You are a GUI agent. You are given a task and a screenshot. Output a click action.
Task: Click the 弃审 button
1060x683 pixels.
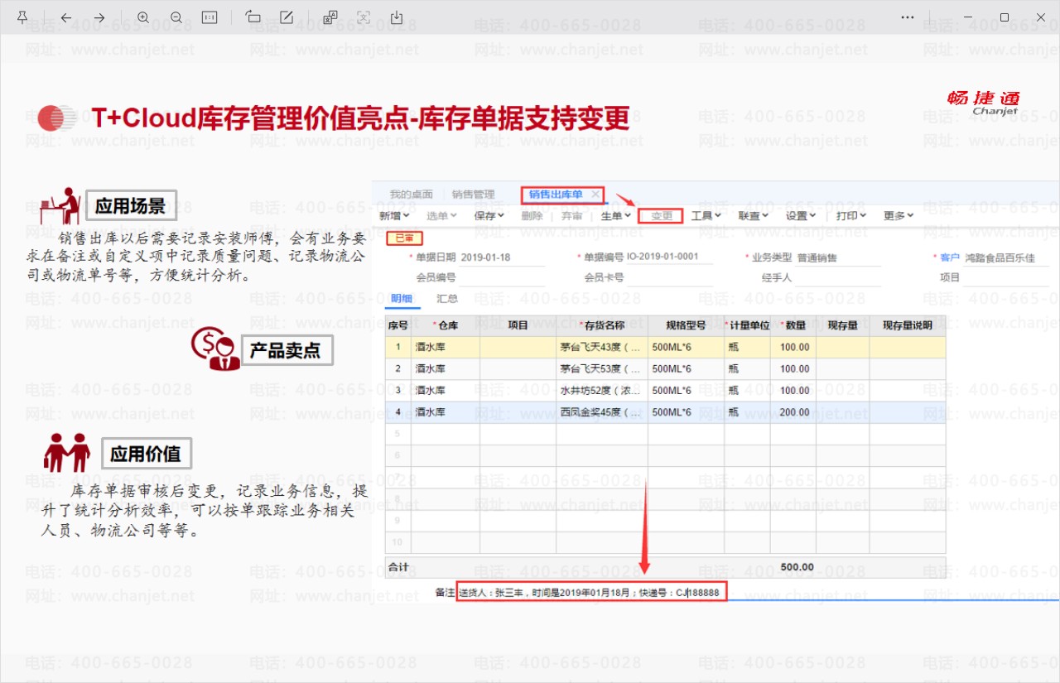(x=572, y=216)
